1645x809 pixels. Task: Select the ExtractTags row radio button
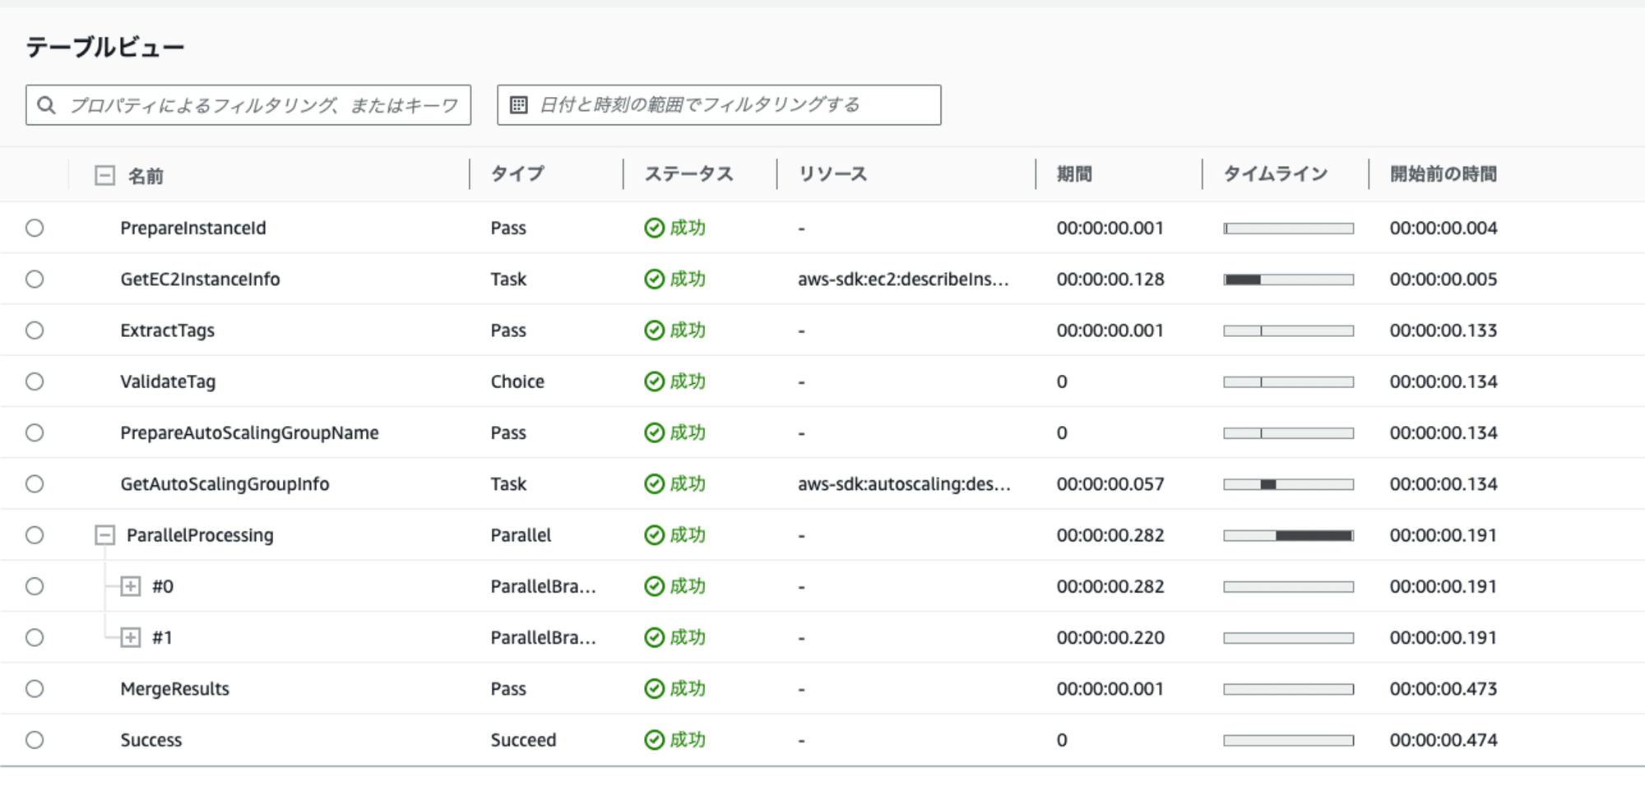point(35,330)
